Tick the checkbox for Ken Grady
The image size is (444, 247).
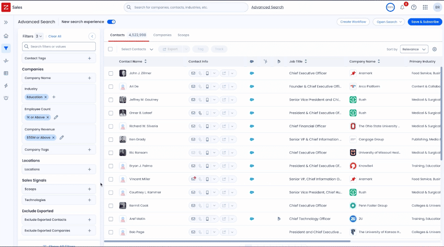(x=111, y=139)
